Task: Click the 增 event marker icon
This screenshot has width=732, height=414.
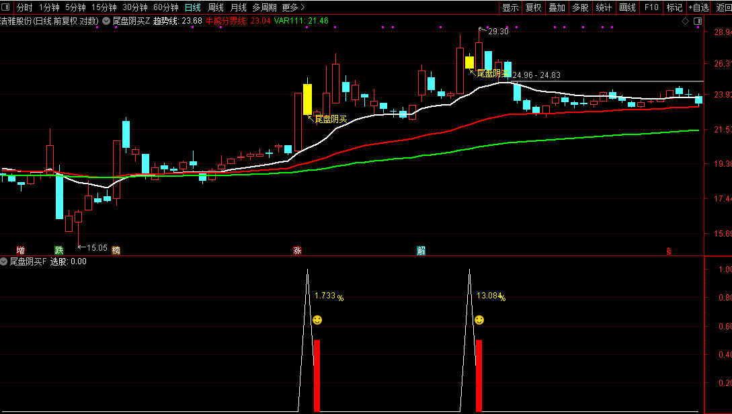Action: [x=21, y=251]
